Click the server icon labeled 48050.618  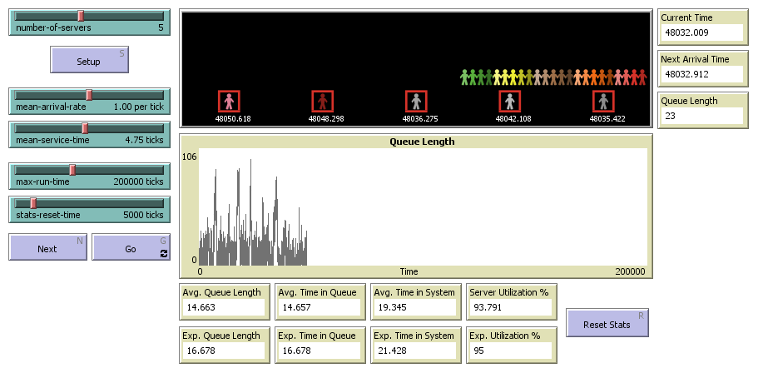(x=229, y=101)
